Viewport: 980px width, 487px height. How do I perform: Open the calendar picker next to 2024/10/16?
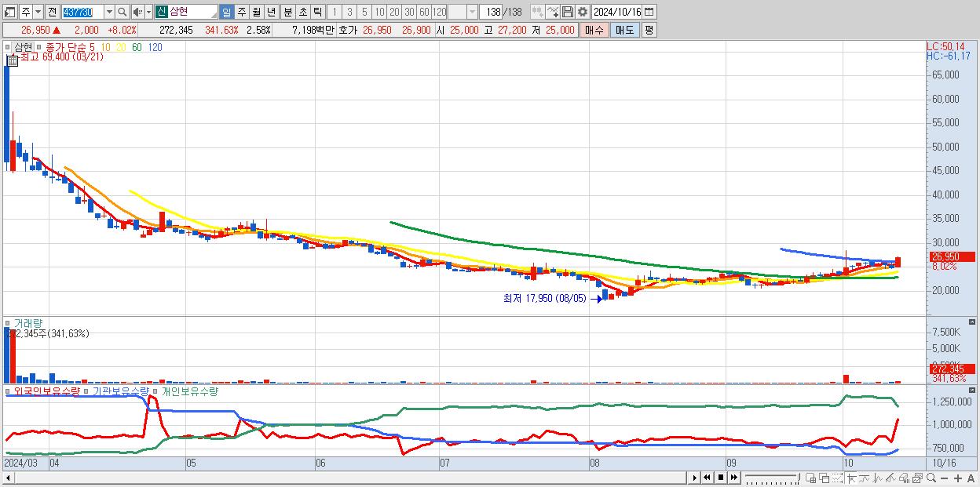649,12
